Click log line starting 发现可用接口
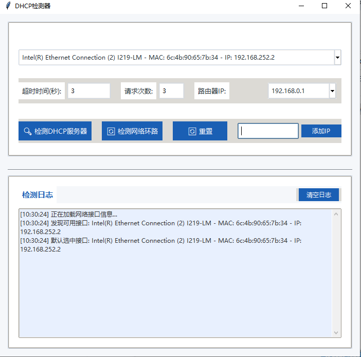361x357 pixels. [160, 227]
